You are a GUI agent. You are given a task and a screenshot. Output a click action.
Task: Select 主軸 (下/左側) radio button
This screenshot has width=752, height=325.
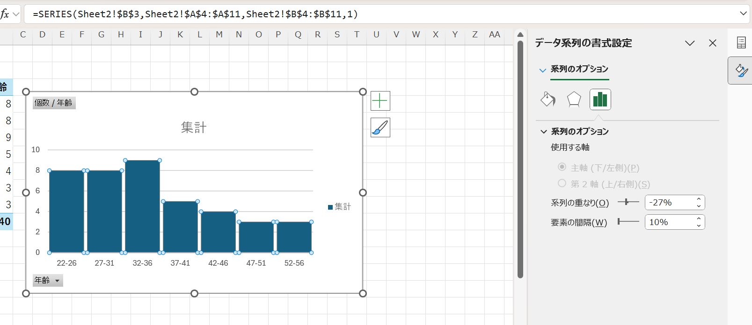(x=562, y=167)
